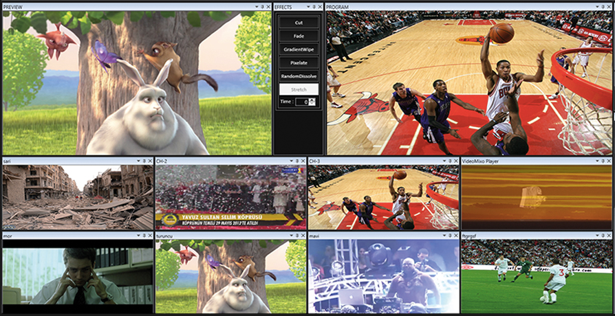This screenshot has width=615, height=316.
Task: Close the VideoMixo Player panel
Action: click(x=608, y=161)
